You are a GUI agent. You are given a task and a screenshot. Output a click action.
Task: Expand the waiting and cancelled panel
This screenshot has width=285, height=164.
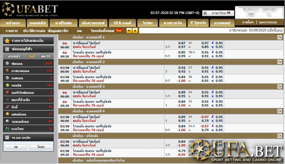pos(7,138)
